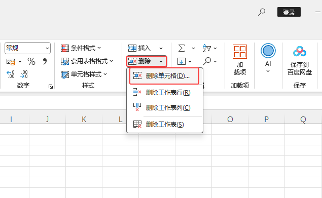Open the 数字 group dialog launcher

[51, 87]
